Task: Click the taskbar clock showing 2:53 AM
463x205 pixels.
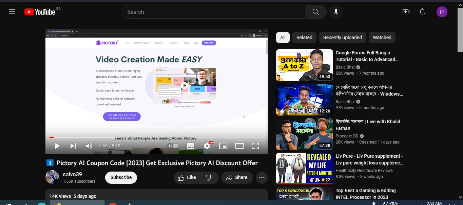Action: (x=434, y=203)
